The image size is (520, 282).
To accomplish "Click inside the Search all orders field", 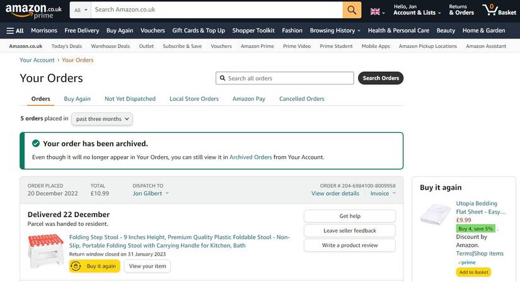I will coord(288,78).
